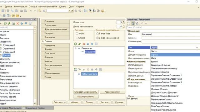Click the properties search field
Viewport: 200px width, 112px height.
click(x=163, y=27)
